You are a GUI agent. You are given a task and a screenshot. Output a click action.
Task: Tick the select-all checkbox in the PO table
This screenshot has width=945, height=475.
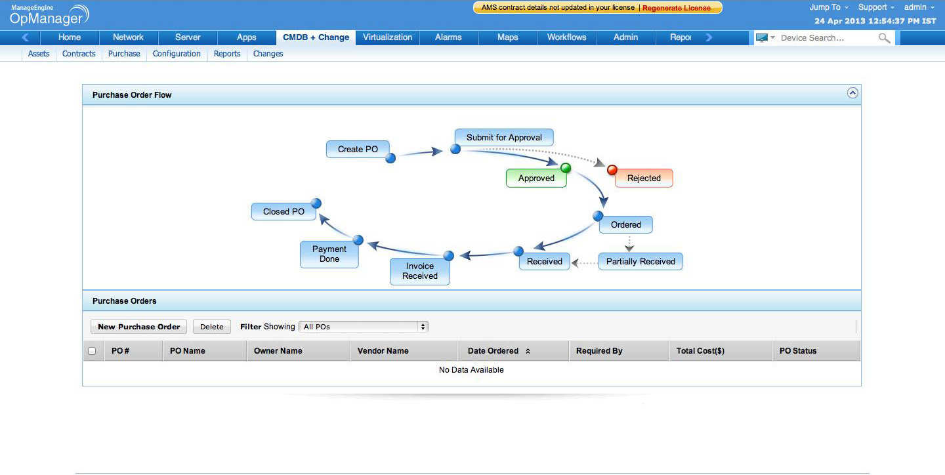92,351
